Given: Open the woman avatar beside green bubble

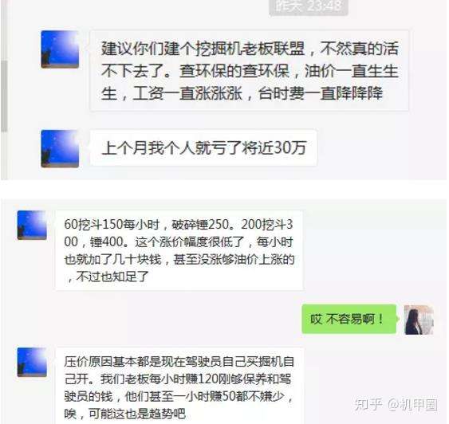Looking at the screenshot, I should (x=419, y=320).
